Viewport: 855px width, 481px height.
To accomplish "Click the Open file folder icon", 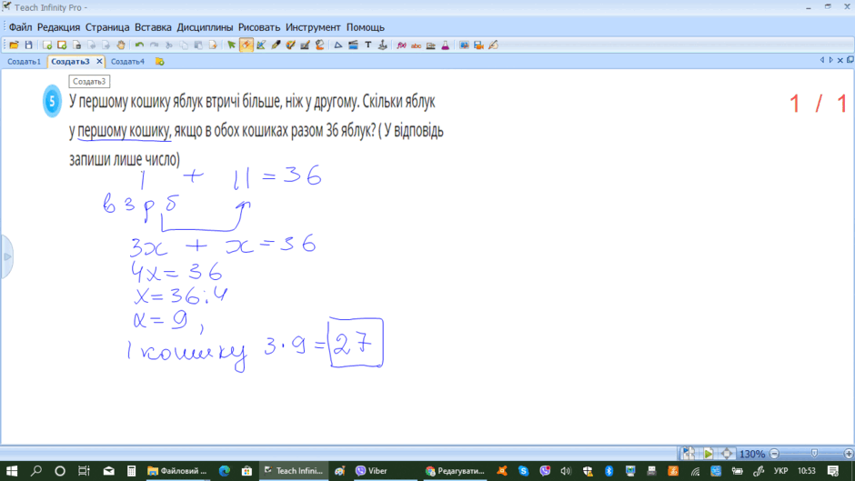I will (14, 45).
